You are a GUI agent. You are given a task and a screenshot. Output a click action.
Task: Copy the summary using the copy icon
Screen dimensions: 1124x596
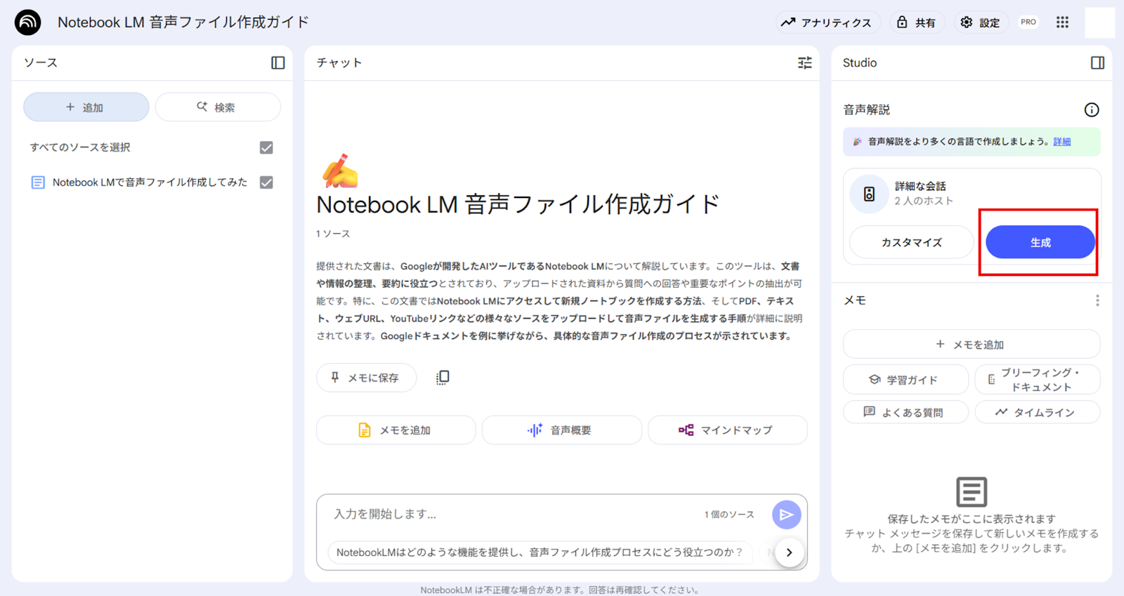coord(443,378)
